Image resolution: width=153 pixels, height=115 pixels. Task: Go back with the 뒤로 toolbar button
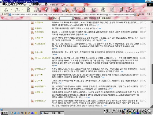(x=6, y=10)
